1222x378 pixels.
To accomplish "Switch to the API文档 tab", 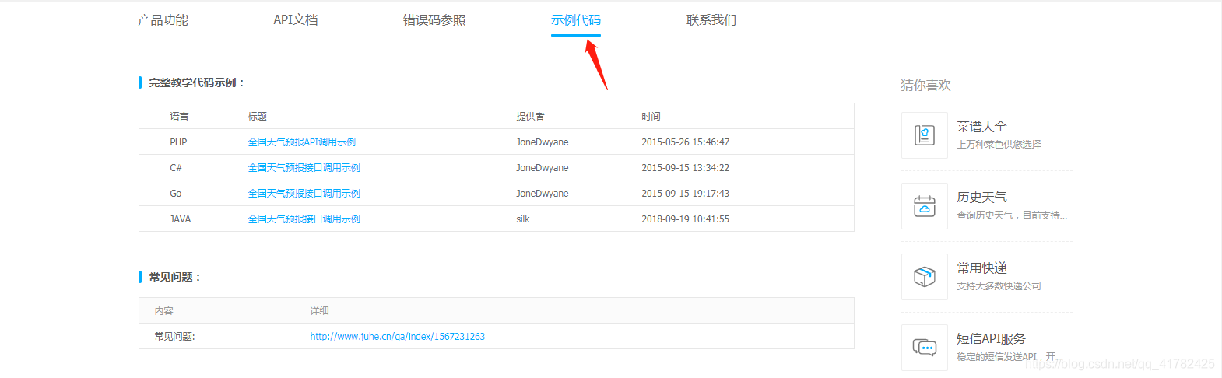I will point(295,20).
